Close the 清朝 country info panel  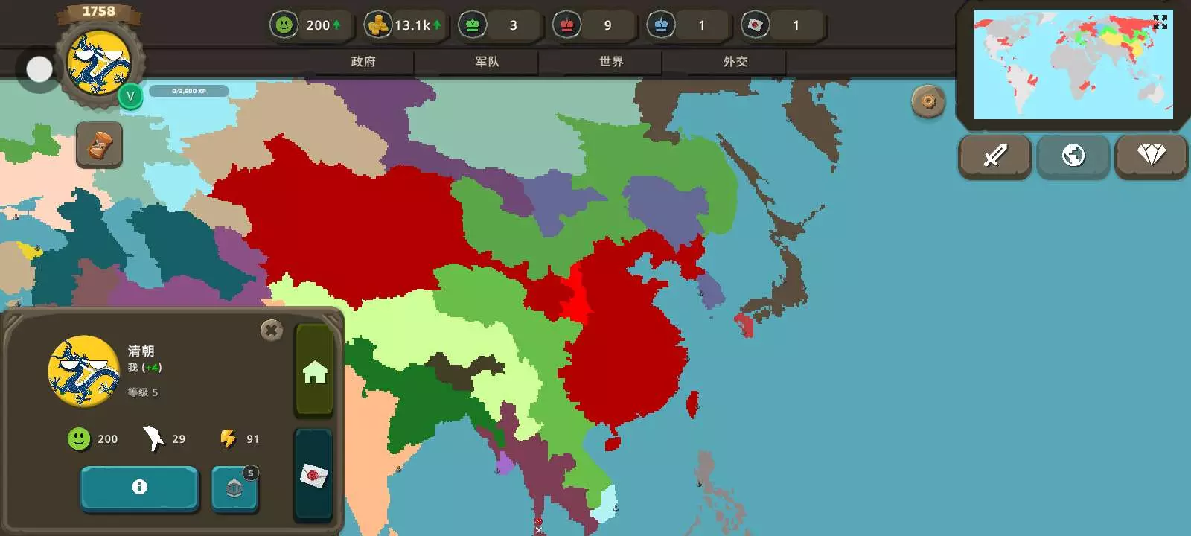272,330
